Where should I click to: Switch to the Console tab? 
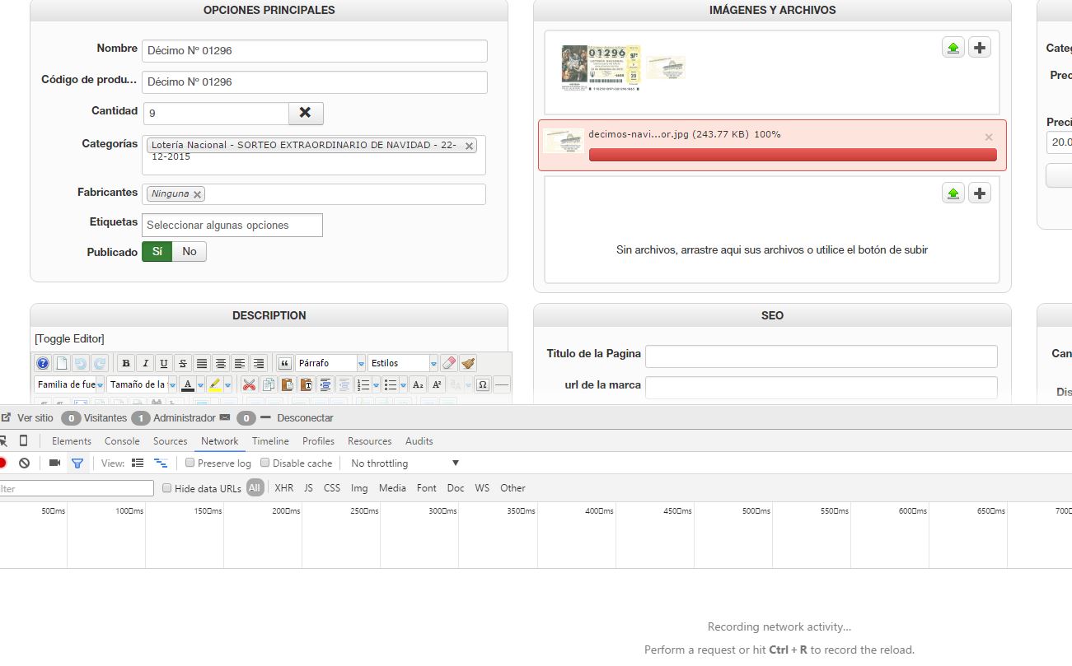[122, 441]
